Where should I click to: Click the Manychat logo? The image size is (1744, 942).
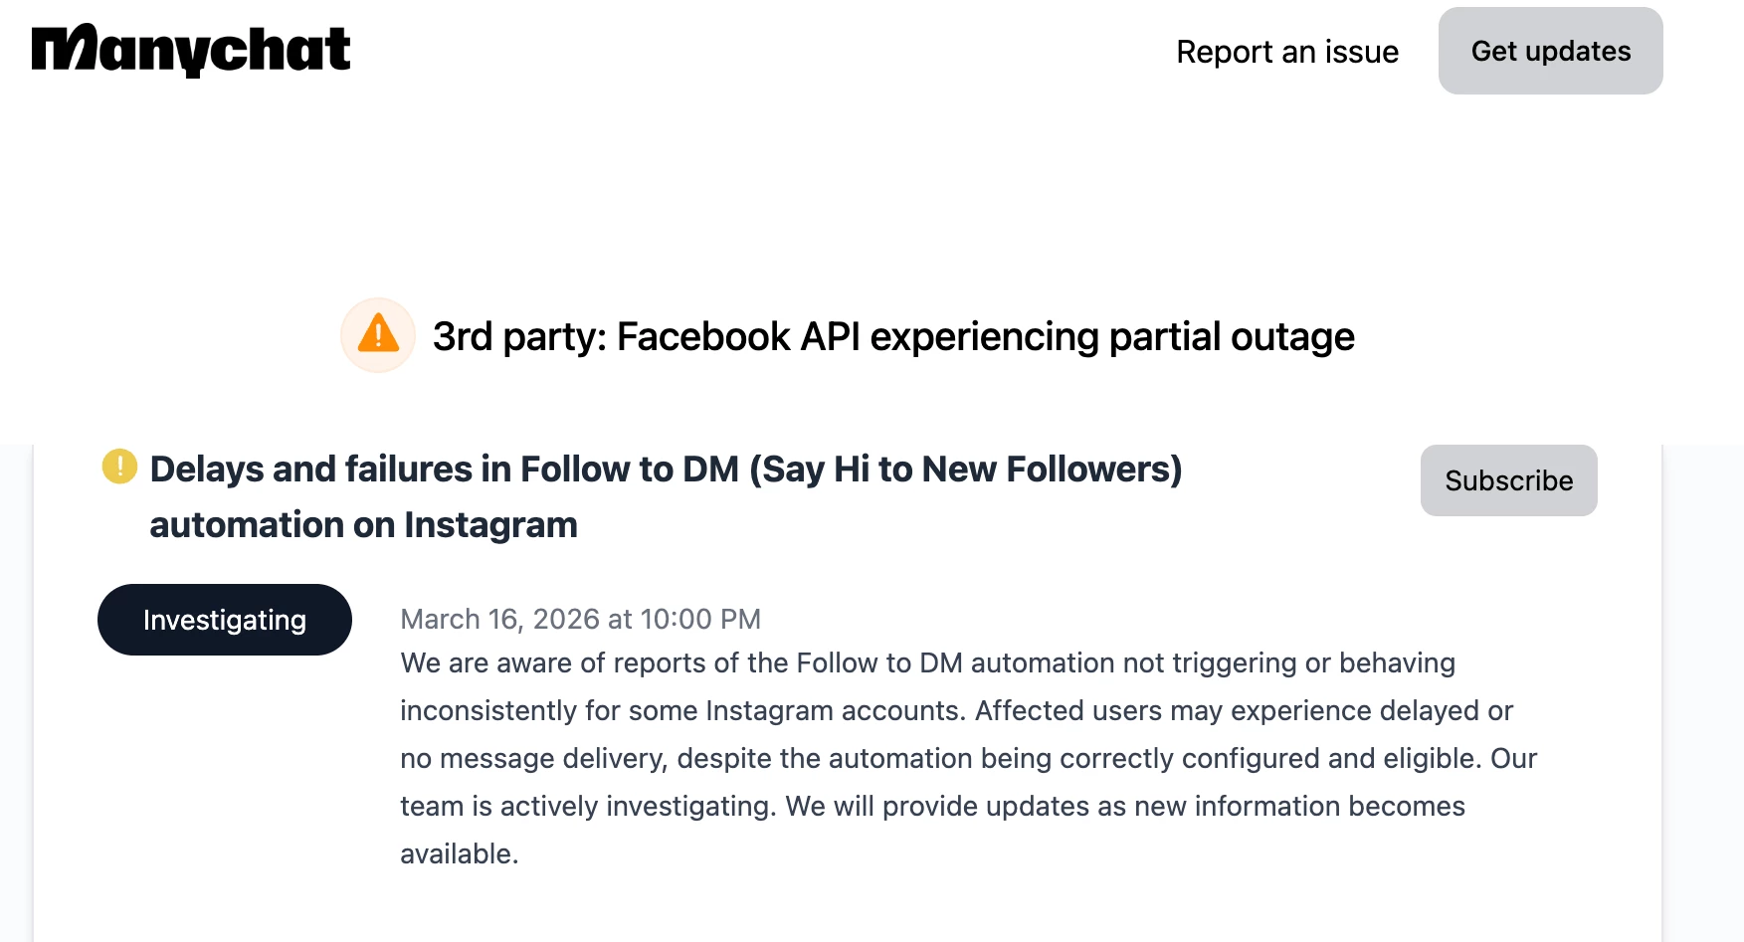191,50
